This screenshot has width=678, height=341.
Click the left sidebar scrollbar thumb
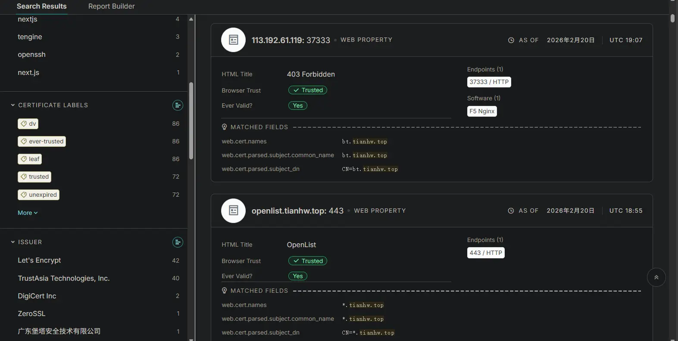tap(191, 121)
